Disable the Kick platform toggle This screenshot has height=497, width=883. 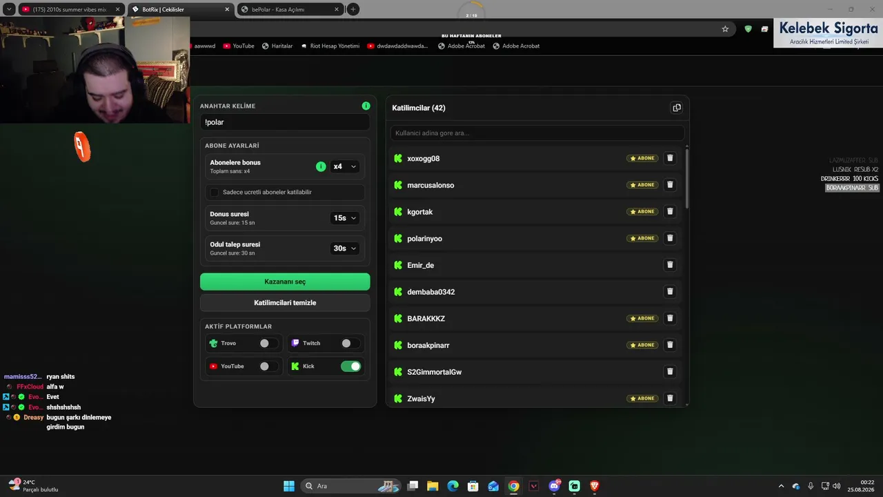click(351, 367)
